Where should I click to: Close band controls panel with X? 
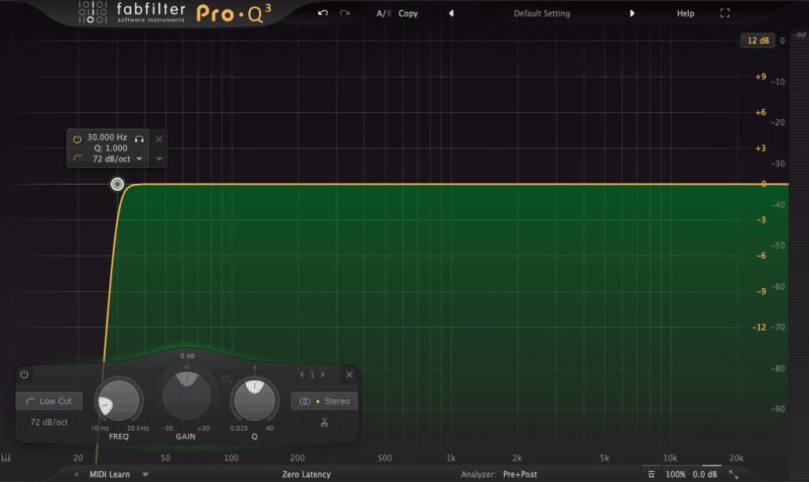click(x=349, y=375)
